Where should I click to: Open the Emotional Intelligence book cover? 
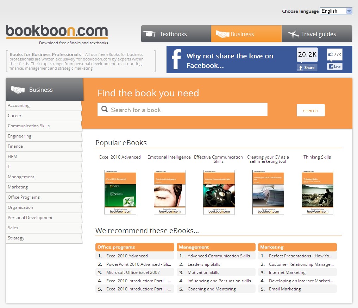click(170, 192)
